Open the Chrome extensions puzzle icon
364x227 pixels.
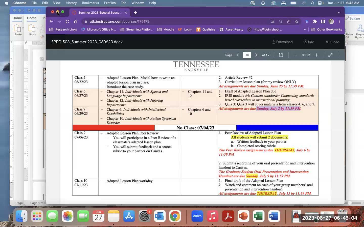click(315, 21)
